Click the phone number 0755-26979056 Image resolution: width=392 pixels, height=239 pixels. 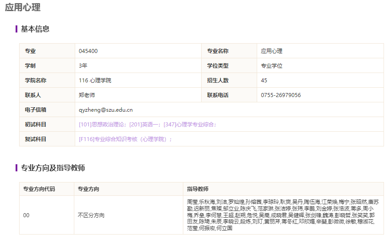pos(281,95)
